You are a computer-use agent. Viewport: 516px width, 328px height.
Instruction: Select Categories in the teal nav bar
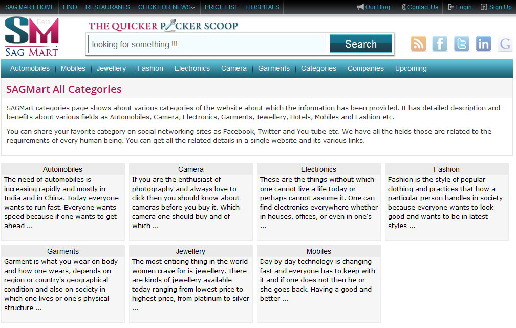318,68
